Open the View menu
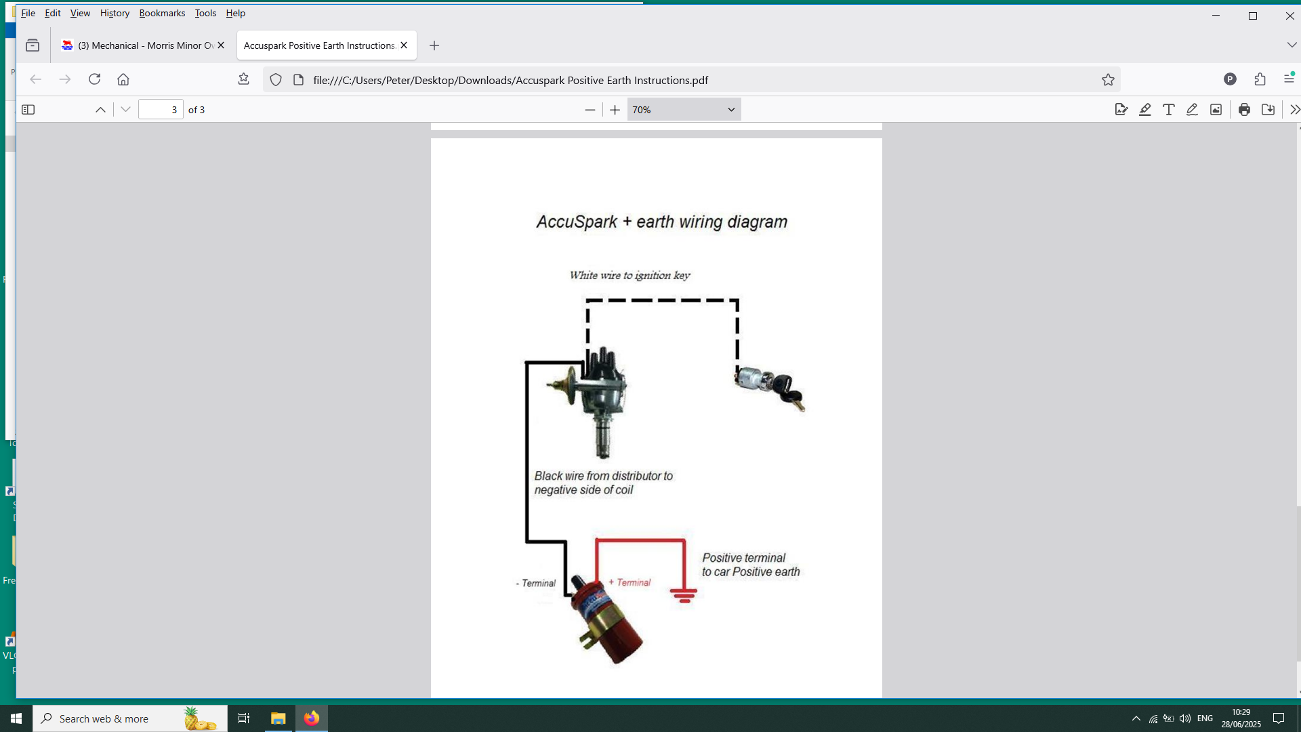The width and height of the screenshot is (1301, 732). [80, 13]
